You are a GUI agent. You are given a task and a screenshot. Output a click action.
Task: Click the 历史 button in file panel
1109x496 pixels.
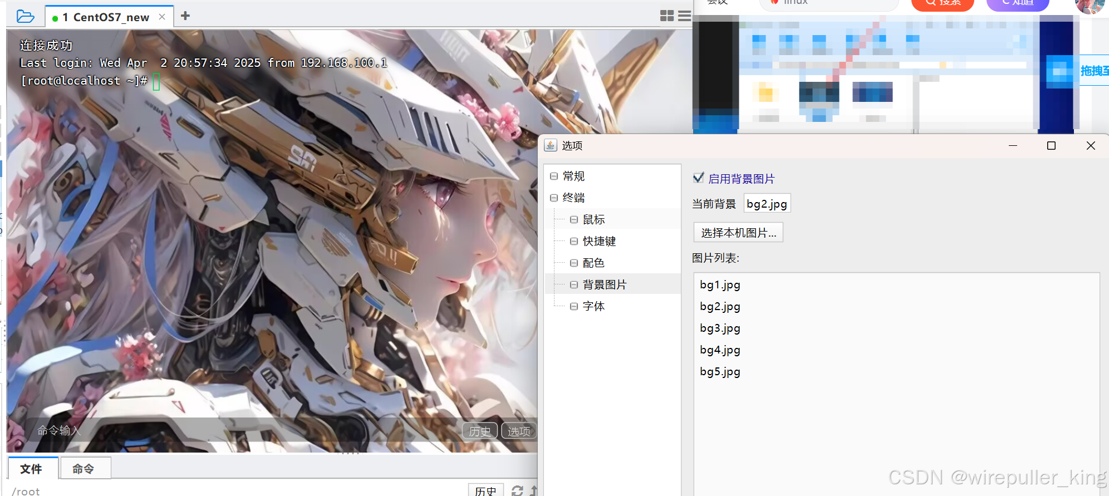[485, 490]
